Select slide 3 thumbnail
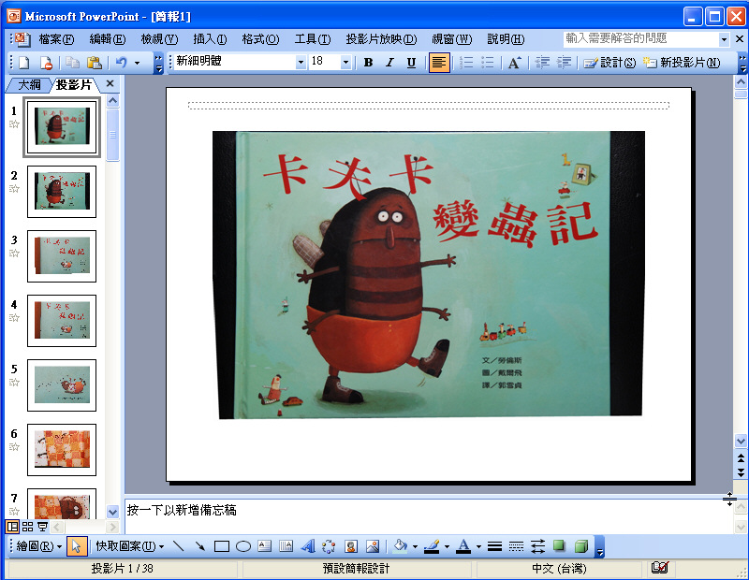The height and width of the screenshot is (580, 749). pos(62,256)
